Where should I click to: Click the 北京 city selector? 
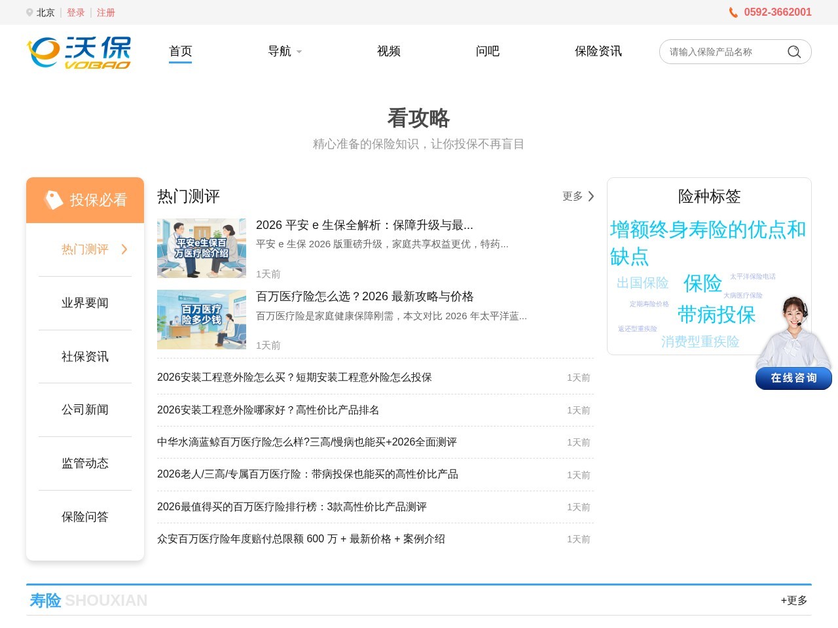[x=46, y=12]
